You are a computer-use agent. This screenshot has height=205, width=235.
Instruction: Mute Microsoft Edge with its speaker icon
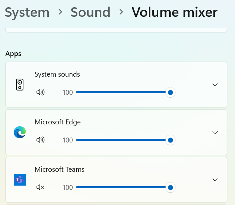pyautogui.click(x=40, y=140)
